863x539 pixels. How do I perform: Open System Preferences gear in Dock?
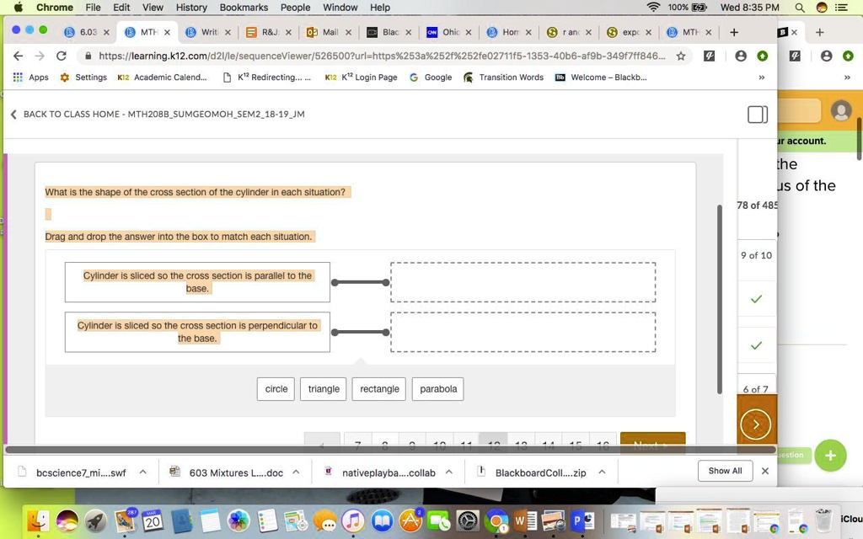[468, 520]
